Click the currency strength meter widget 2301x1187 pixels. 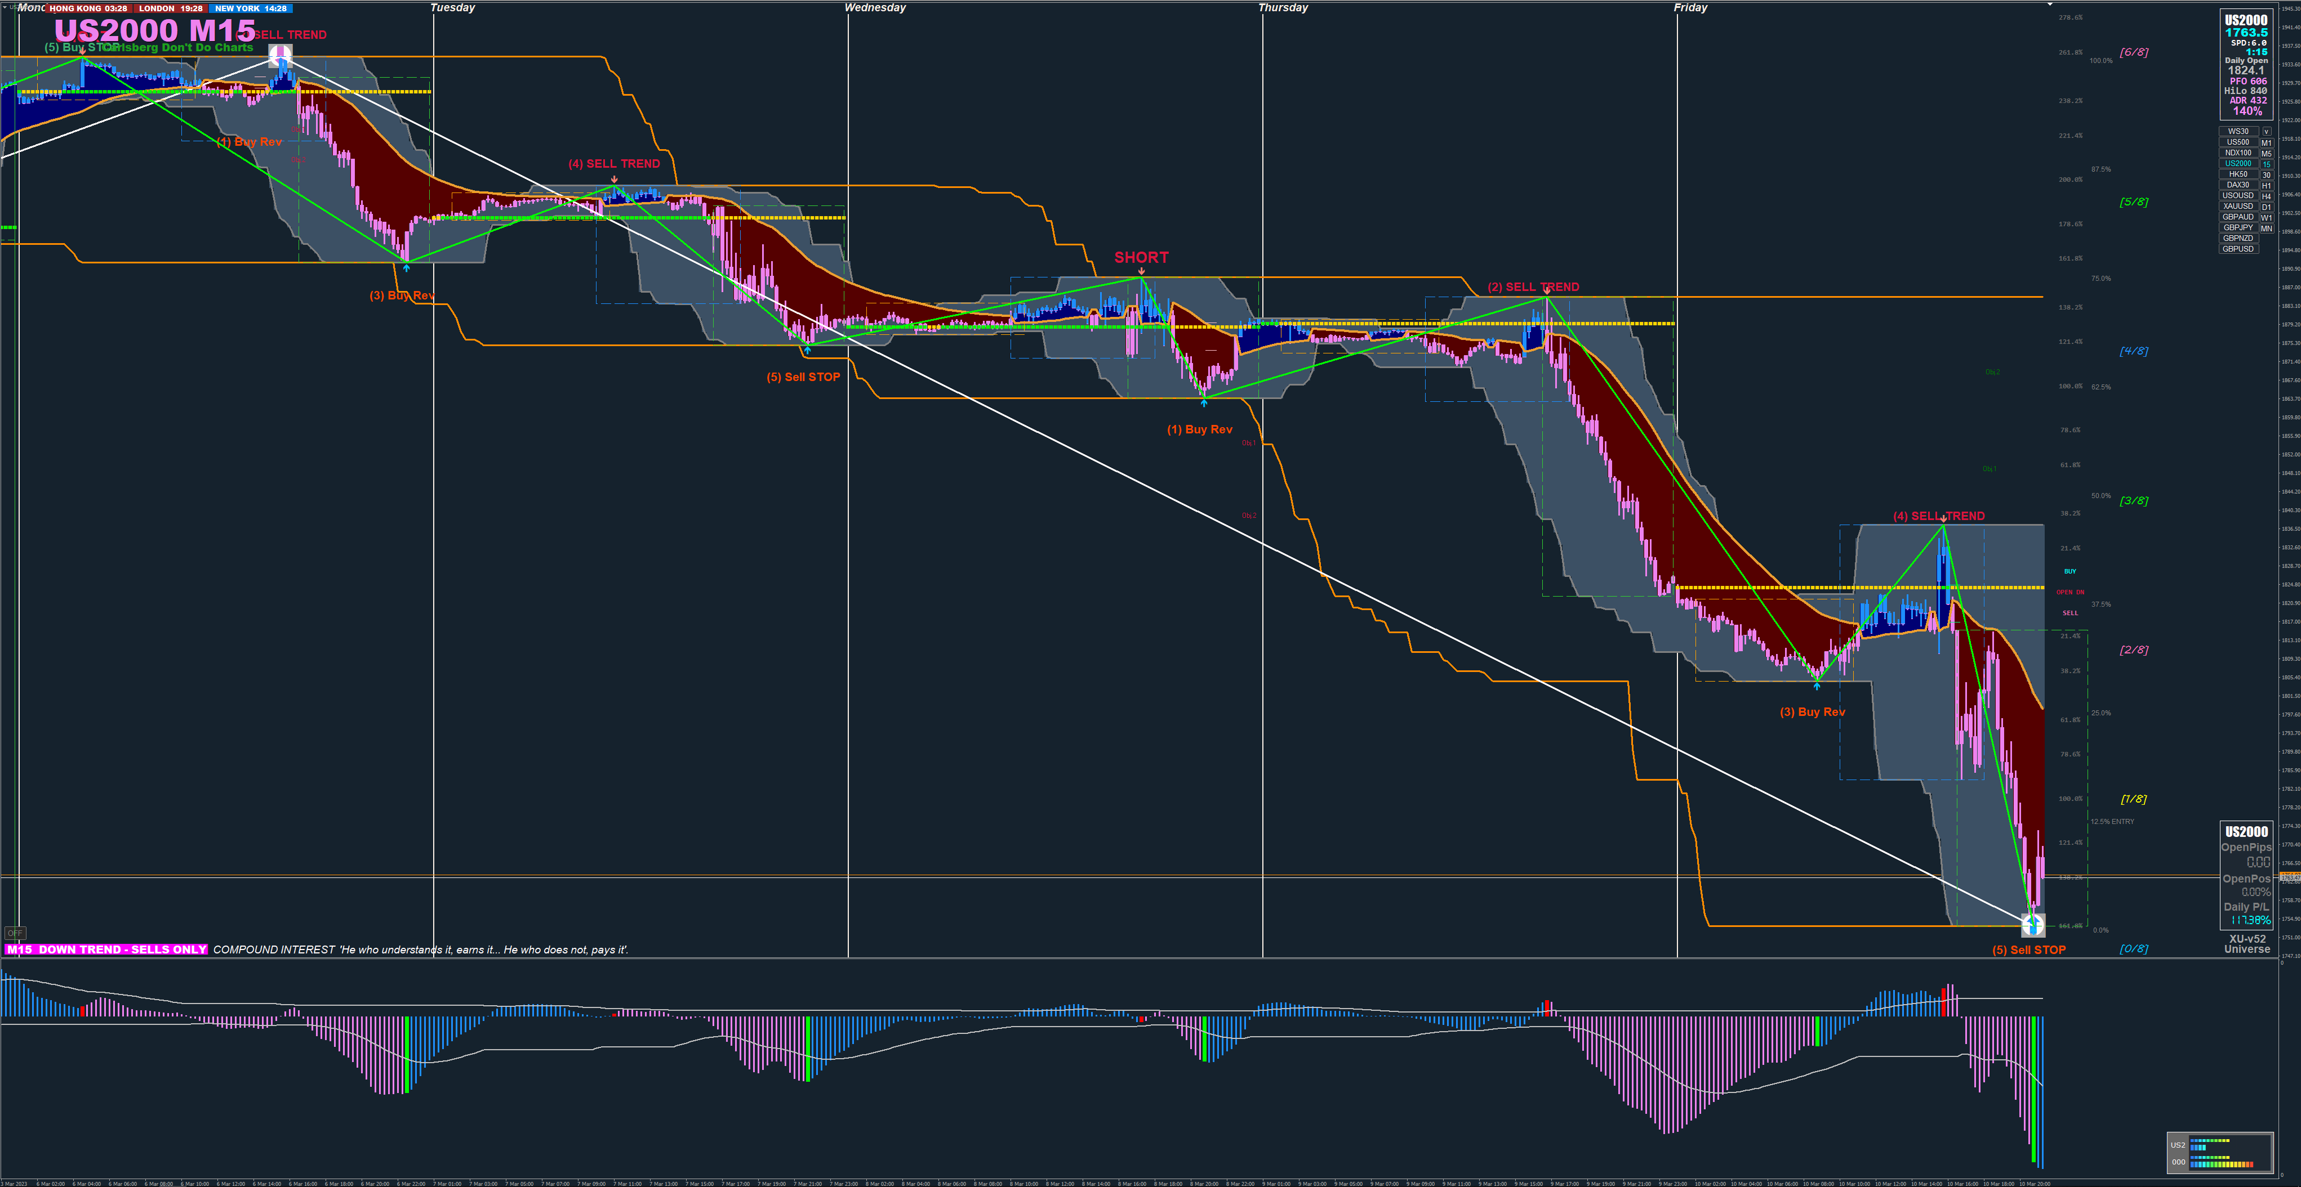point(2220,1153)
